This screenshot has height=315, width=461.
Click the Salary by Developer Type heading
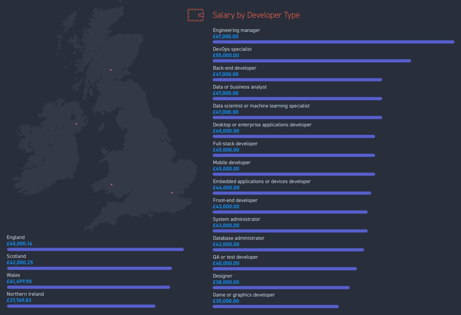click(x=256, y=15)
